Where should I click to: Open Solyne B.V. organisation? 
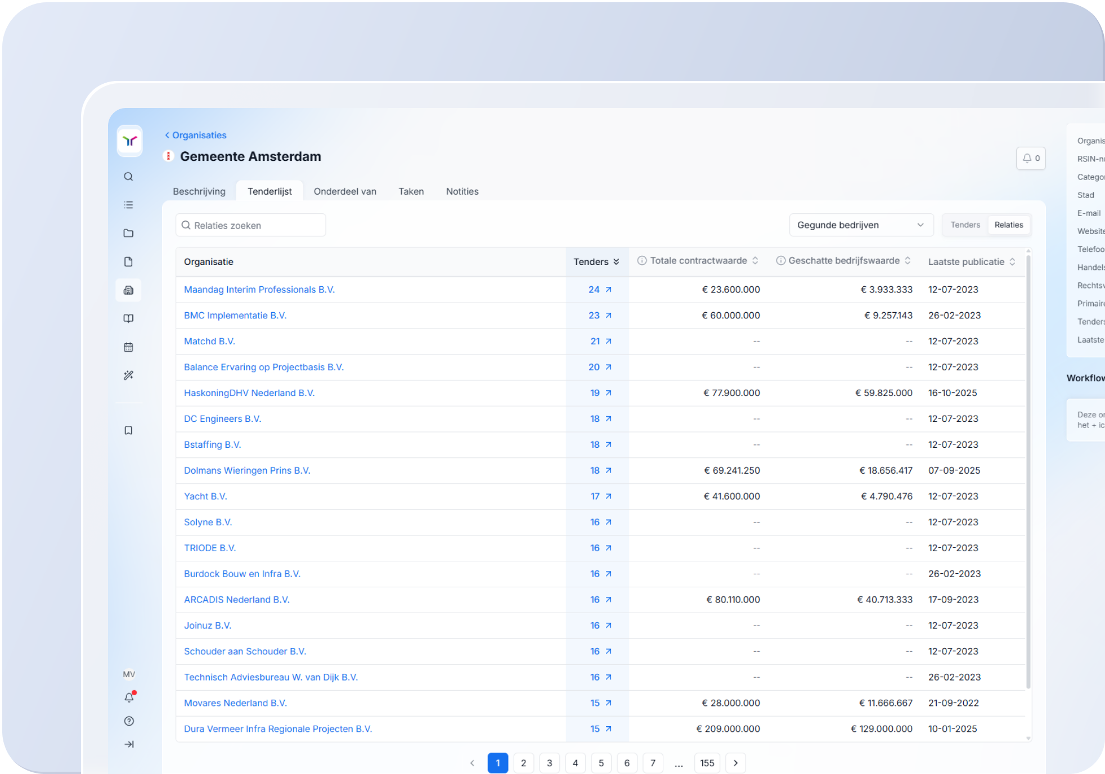[208, 522]
